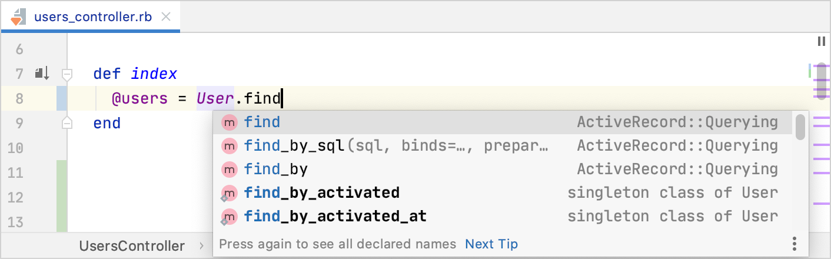Click the completion popup scrollbar thumb

pyautogui.click(x=800, y=127)
